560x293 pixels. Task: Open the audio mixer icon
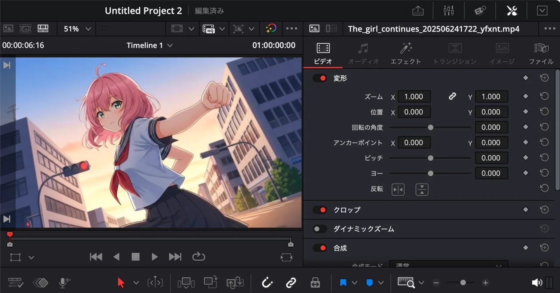pyautogui.click(x=448, y=10)
